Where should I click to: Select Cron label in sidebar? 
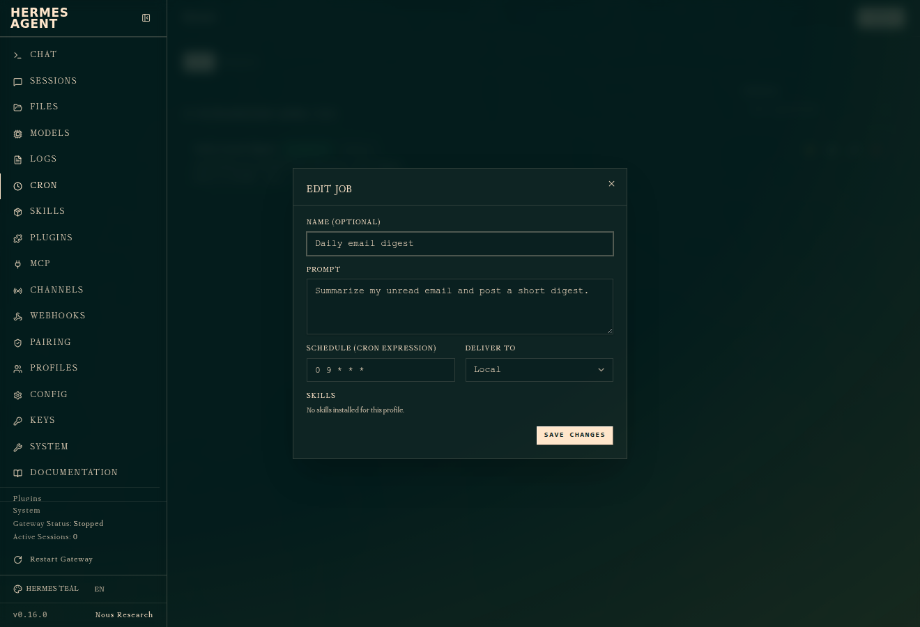point(43,185)
